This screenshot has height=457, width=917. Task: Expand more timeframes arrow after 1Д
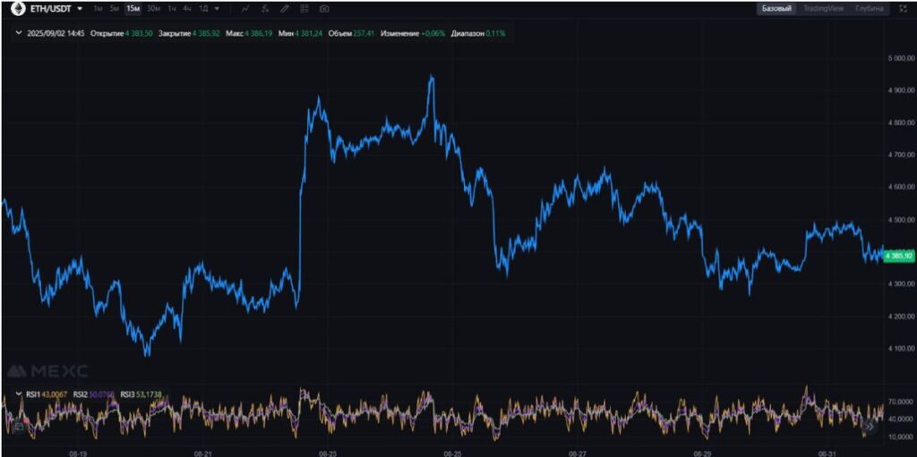217,9
